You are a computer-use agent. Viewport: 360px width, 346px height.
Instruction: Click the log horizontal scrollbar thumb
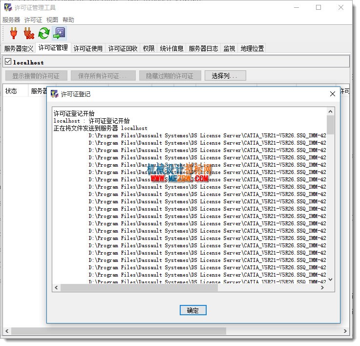tap(139, 288)
